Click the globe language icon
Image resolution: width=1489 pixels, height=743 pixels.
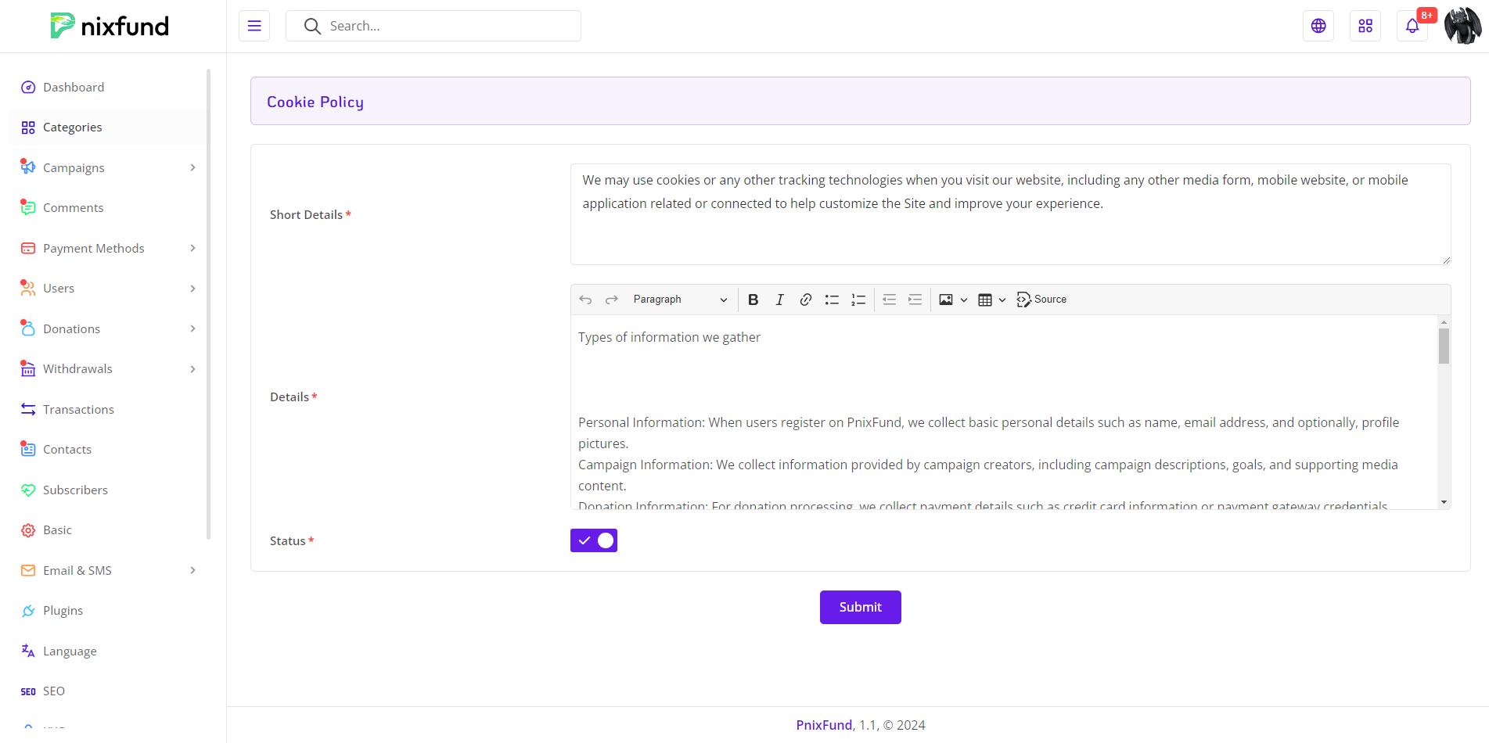[1318, 26]
